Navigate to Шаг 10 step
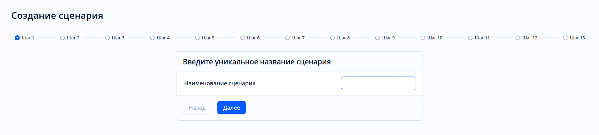Screen dimensions: 599x135 [423, 38]
